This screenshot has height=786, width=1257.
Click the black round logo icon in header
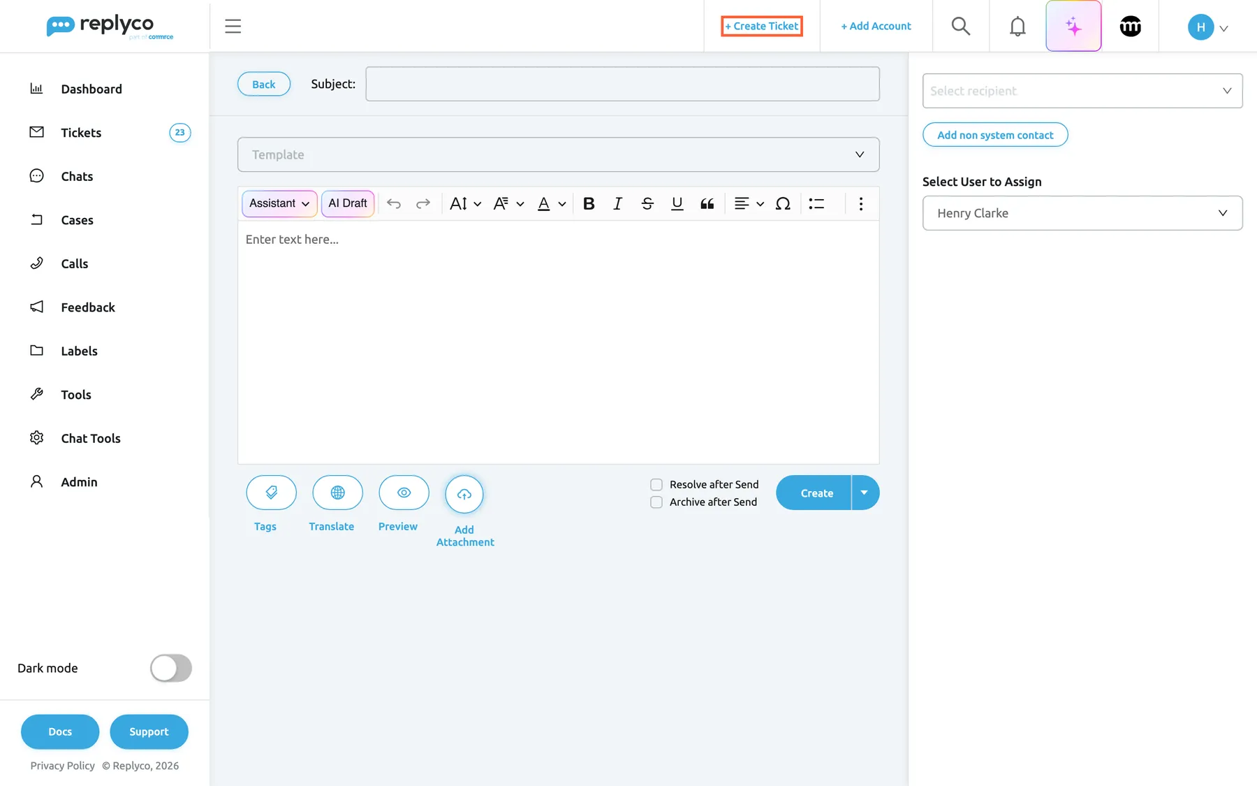(1130, 27)
